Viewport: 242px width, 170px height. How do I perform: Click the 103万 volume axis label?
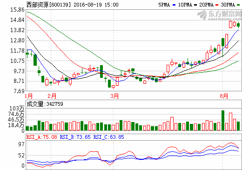click(17, 109)
